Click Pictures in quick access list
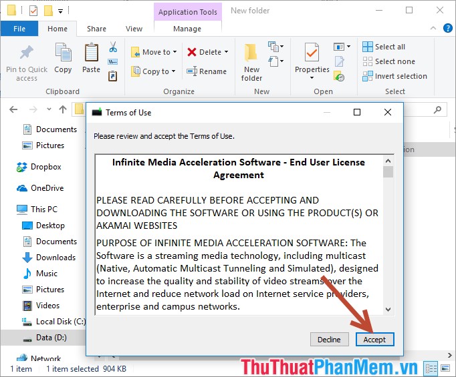 43,145
